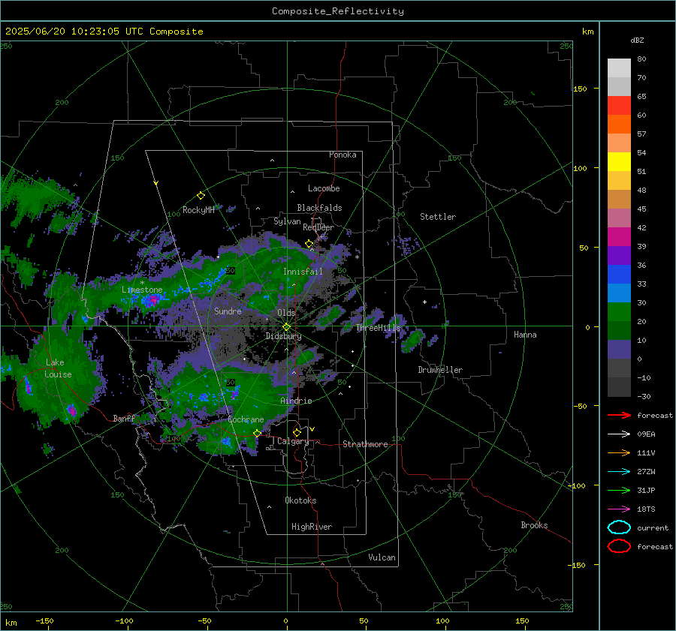
Task: Click the yellow diamond marker near RockyMH
Action: point(201,196)
